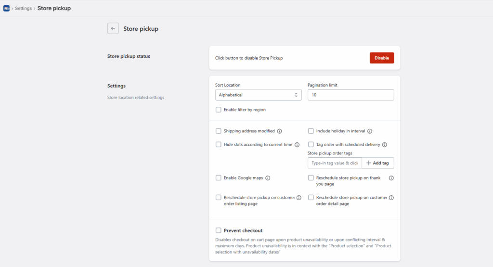Click 'Store location related settings' text
This screenshot has height=267, width=493.
[x=136, y=98]
